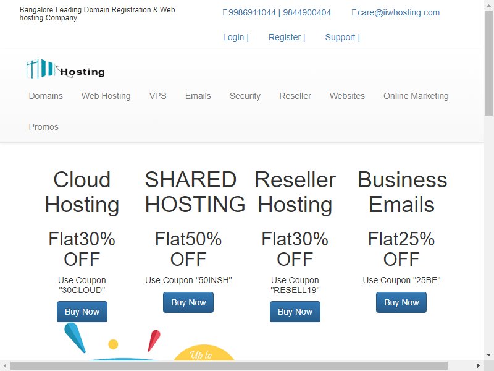This screenshot has height=371, width=494.
Task: Click the envelope icon beside care@iiwhosting.com
Action: coord(354,12)
